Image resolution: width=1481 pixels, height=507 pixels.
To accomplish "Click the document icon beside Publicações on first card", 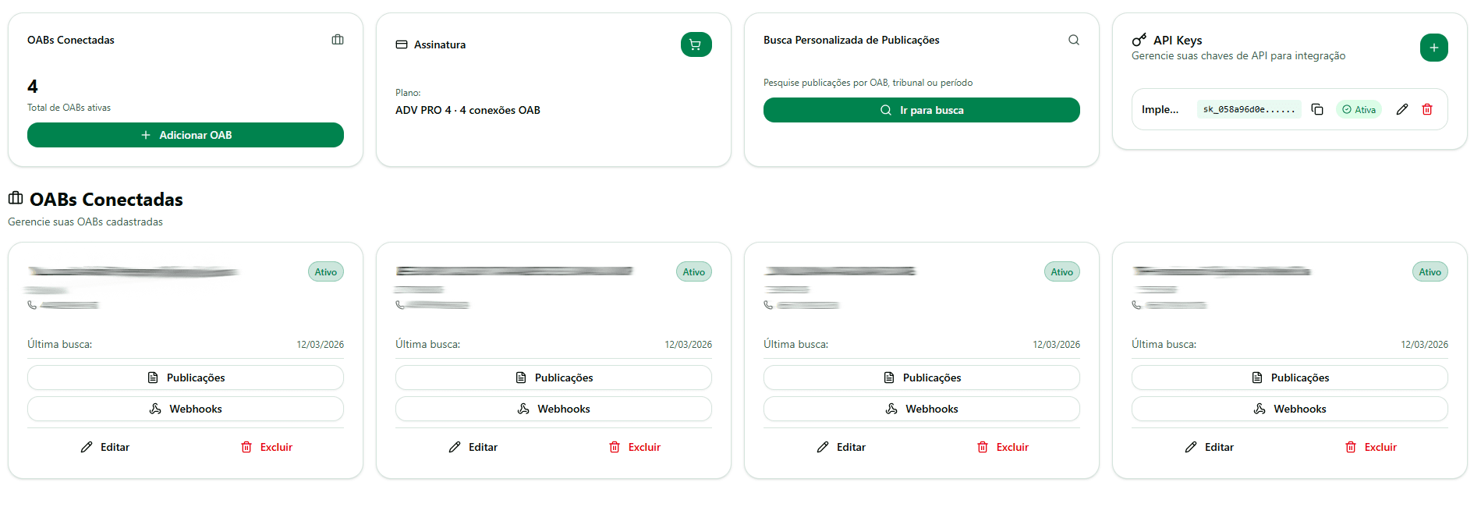I will pos(154,377).
